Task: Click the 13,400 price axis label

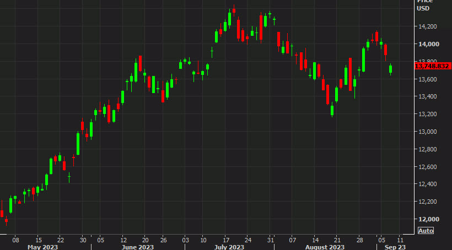Action: 428,96
